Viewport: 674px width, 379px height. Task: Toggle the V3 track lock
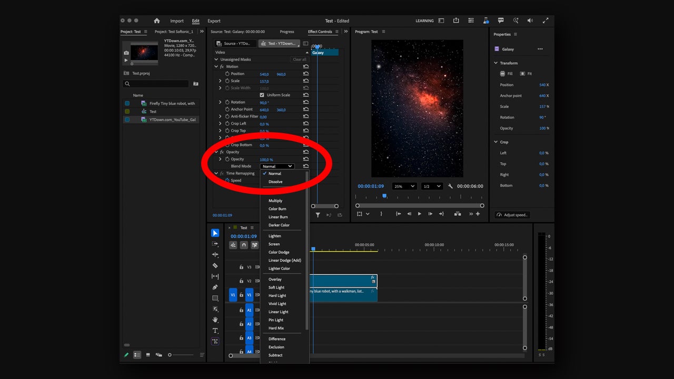[x=241, y=267]
